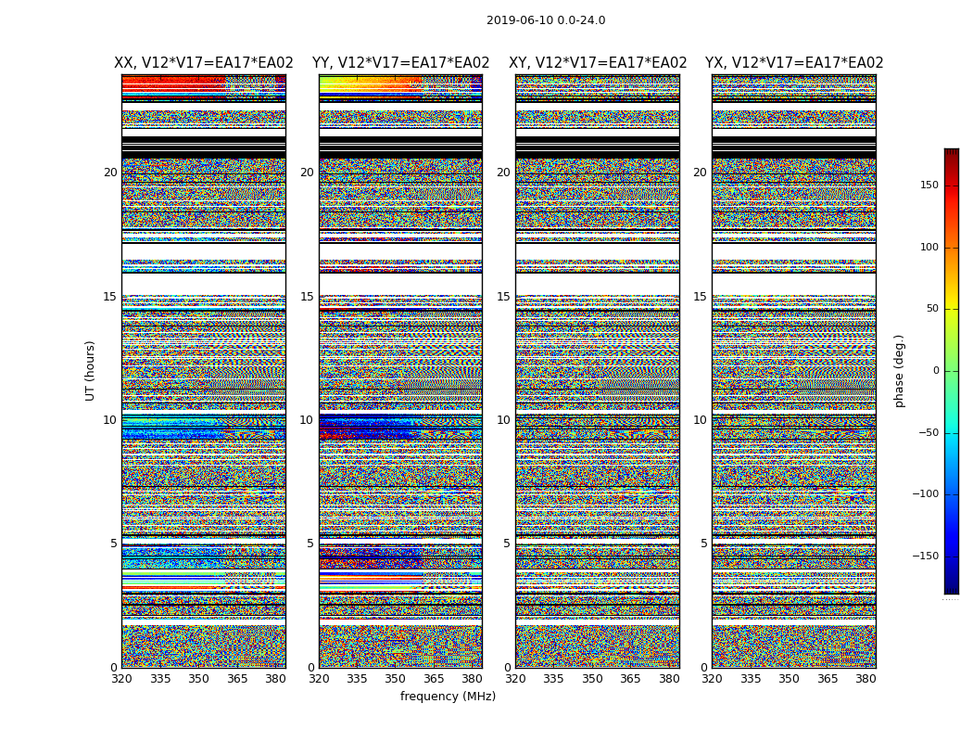The image size is (973, 742).
Task: Click the 'phase (deg.)' colorbar label
Action: [899, 371]
